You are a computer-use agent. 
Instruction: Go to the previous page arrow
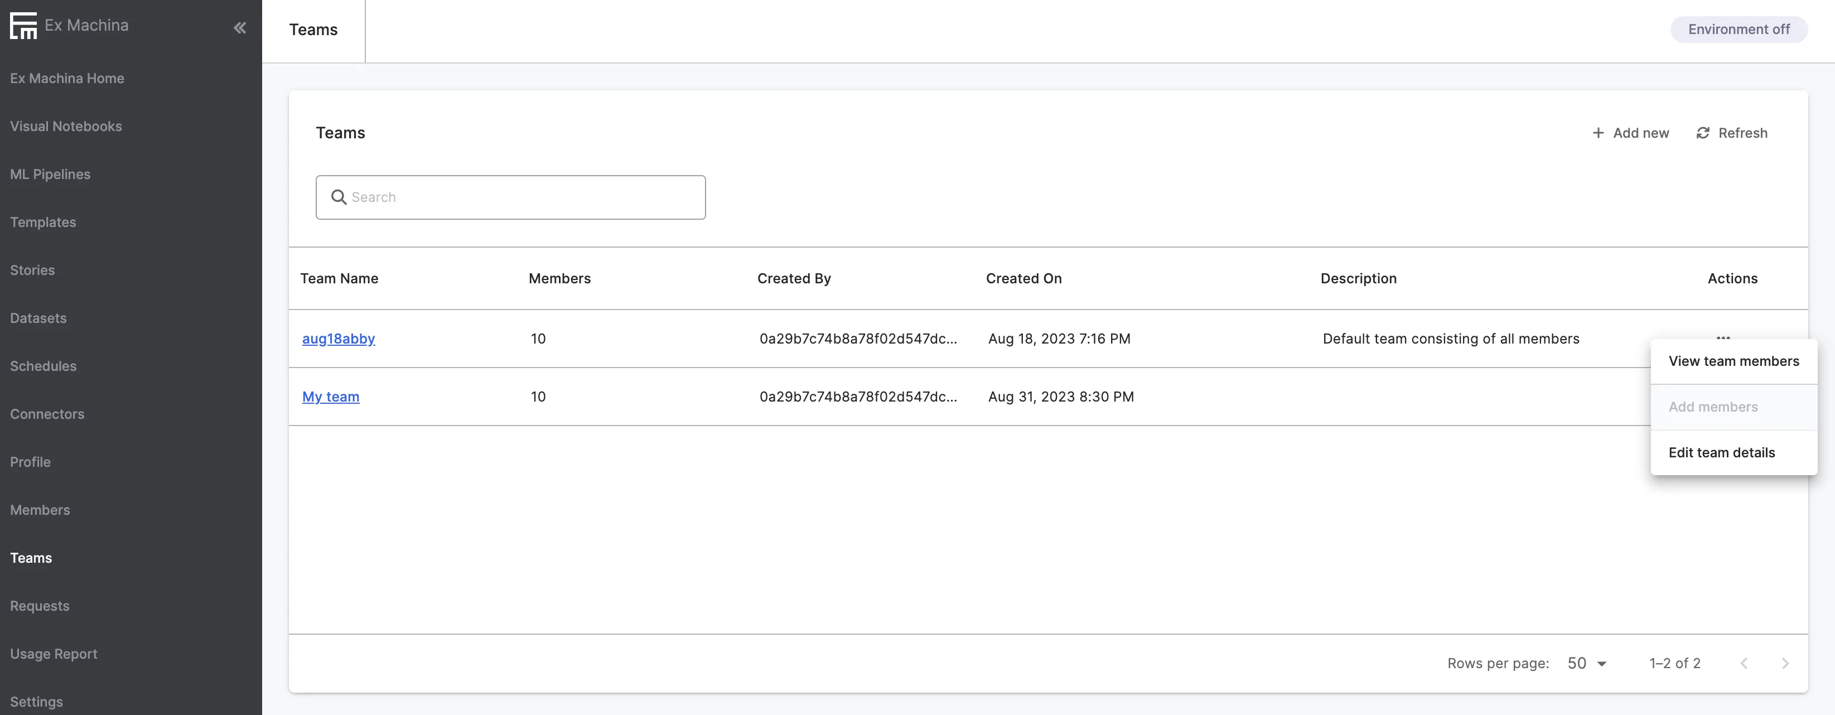coord(1743,663)
